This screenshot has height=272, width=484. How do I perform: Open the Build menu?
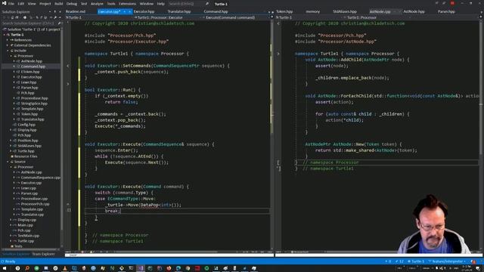pos(59,4)
